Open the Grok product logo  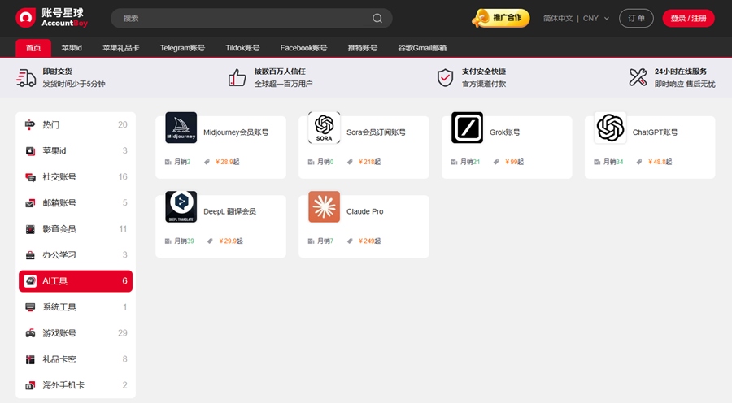click(x=468, y=128)
